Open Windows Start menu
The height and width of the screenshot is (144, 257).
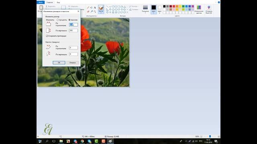click(x=40, y=141)
